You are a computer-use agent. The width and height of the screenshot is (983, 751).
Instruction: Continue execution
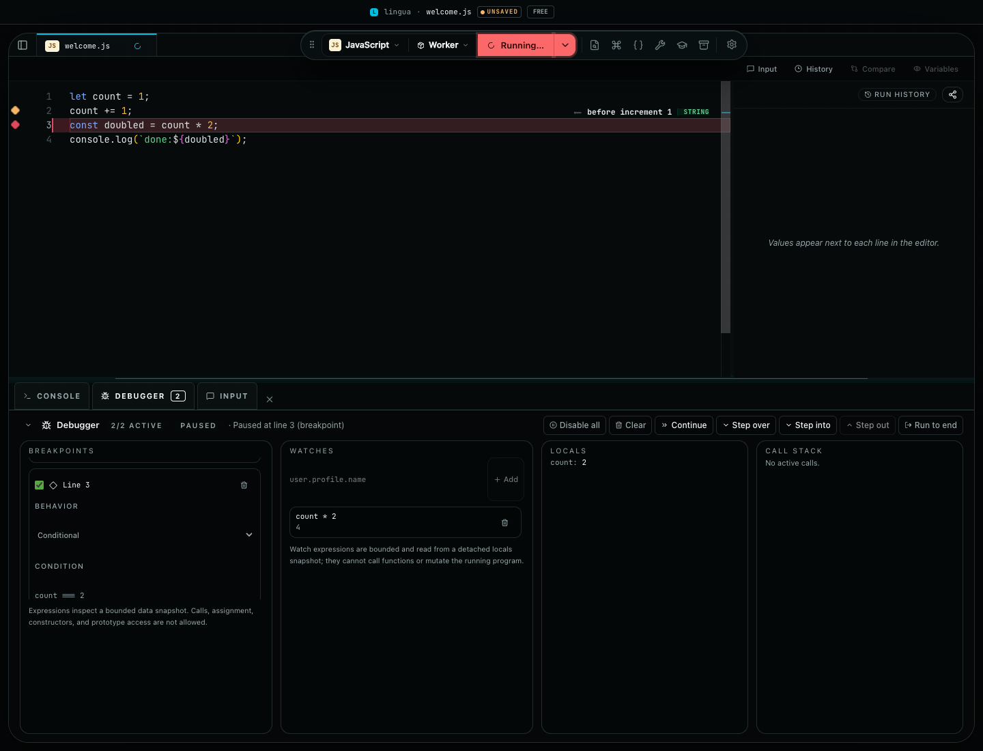pos(684,425)
